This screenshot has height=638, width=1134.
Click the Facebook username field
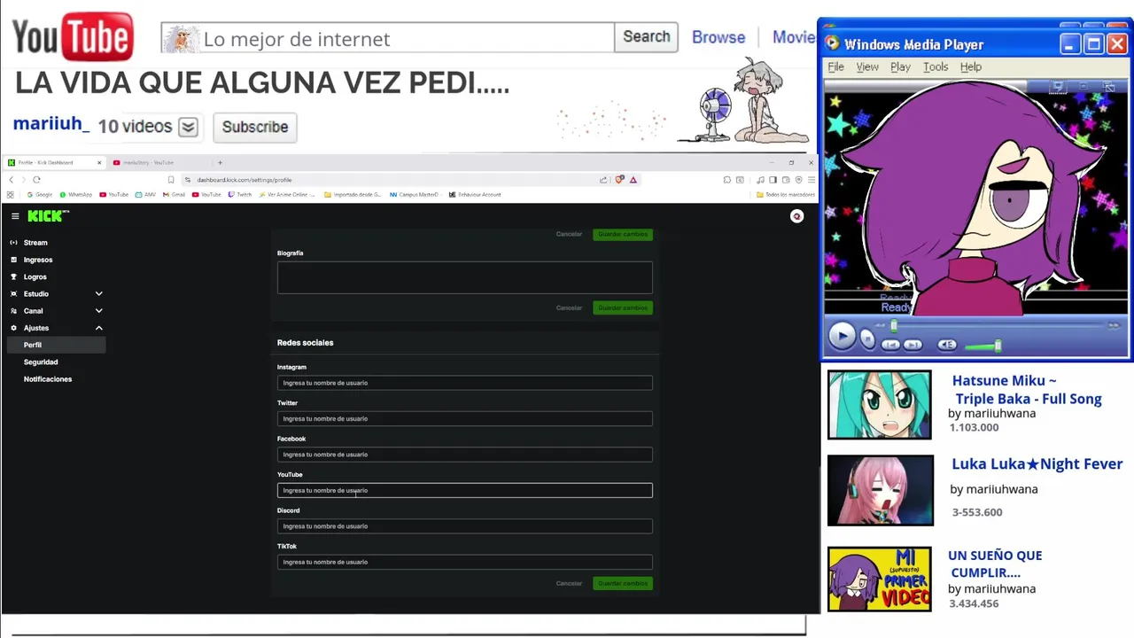point(465,455)
